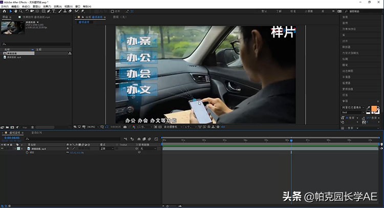
Task: Open the fifth menu in the menu bar
Action: click(47, 6)
